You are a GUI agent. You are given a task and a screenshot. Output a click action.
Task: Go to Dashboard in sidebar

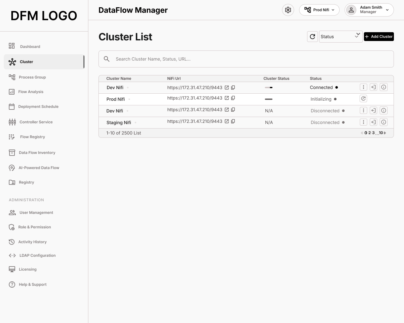click(25, 46)
